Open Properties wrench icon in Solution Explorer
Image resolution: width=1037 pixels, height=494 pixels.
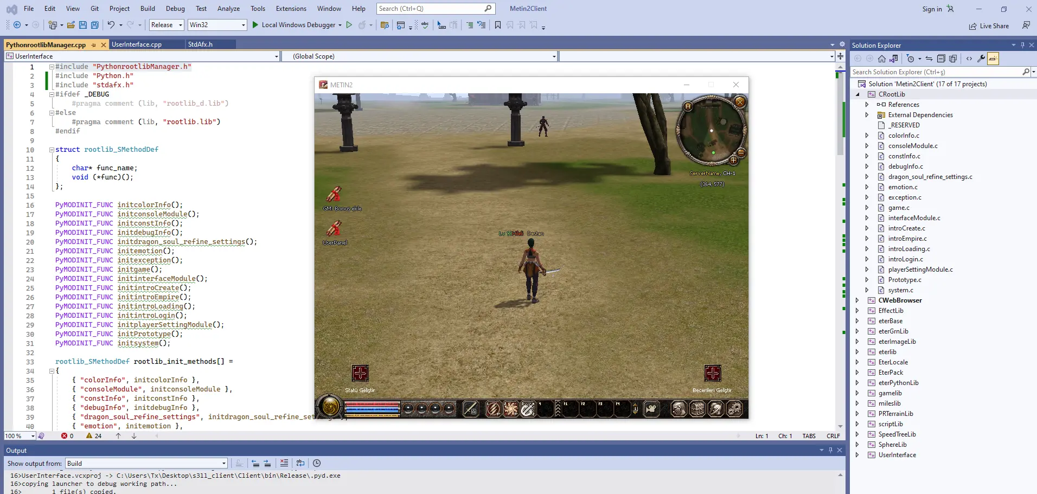coord(981,59)
